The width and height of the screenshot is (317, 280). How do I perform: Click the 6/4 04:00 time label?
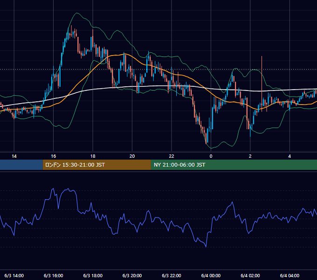pyautogui.click(x=289, y=275)
